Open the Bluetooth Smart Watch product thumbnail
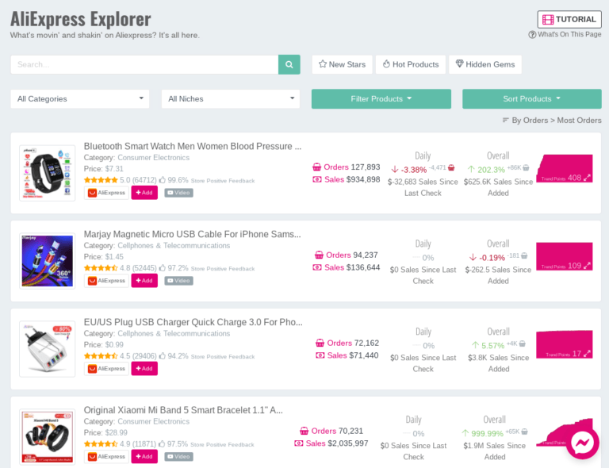609x468 pixels. [48, 173]
